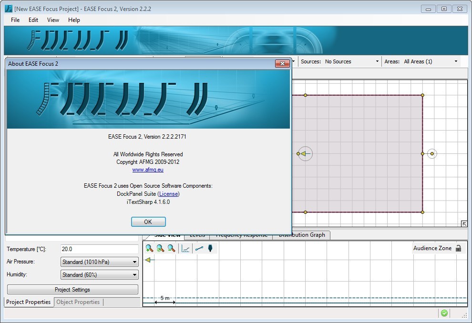Open the www.afmg.eu link
Viewport: 472px width, 323px height.
coord(148,170)
